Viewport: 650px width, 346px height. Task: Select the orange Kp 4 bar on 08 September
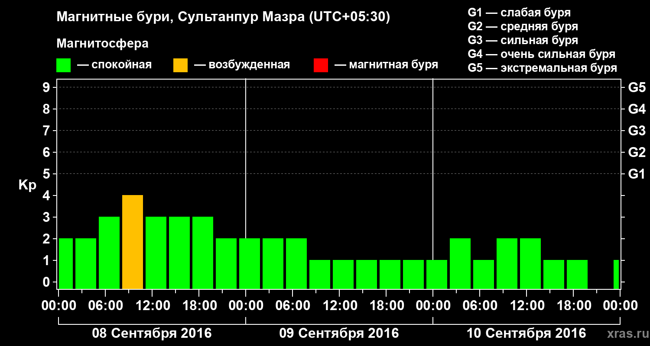(133, 242)
